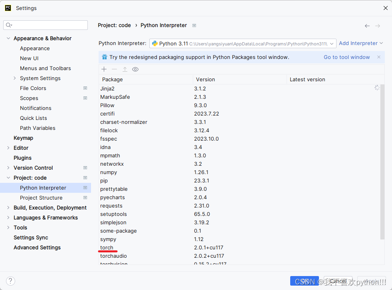The image size is (392, 290).
Task: Open the Add Interpreter dropdown
Action: click(361, 43)
